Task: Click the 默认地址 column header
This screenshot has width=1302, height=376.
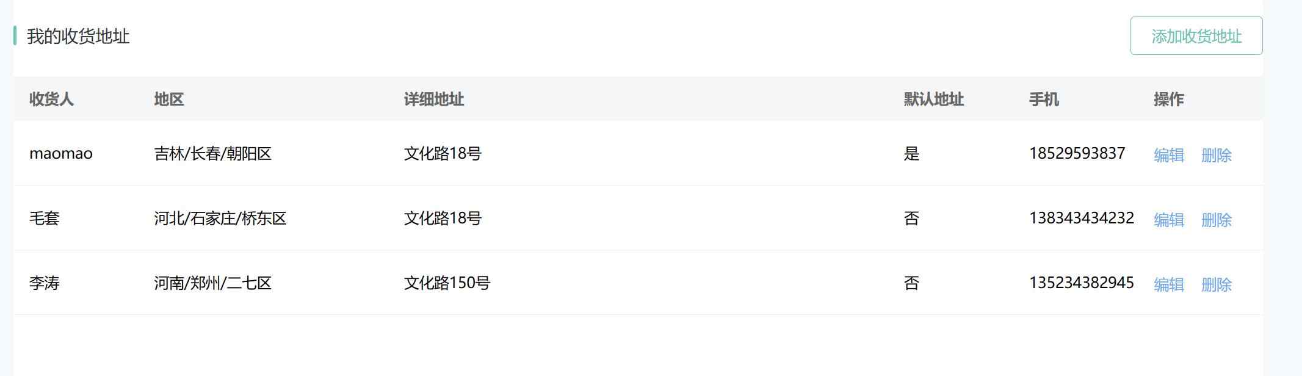Action: pyautogui.click(x=933, y=99)
